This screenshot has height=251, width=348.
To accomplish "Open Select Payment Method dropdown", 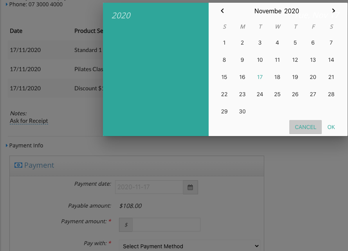I will [x=189, y=246].
